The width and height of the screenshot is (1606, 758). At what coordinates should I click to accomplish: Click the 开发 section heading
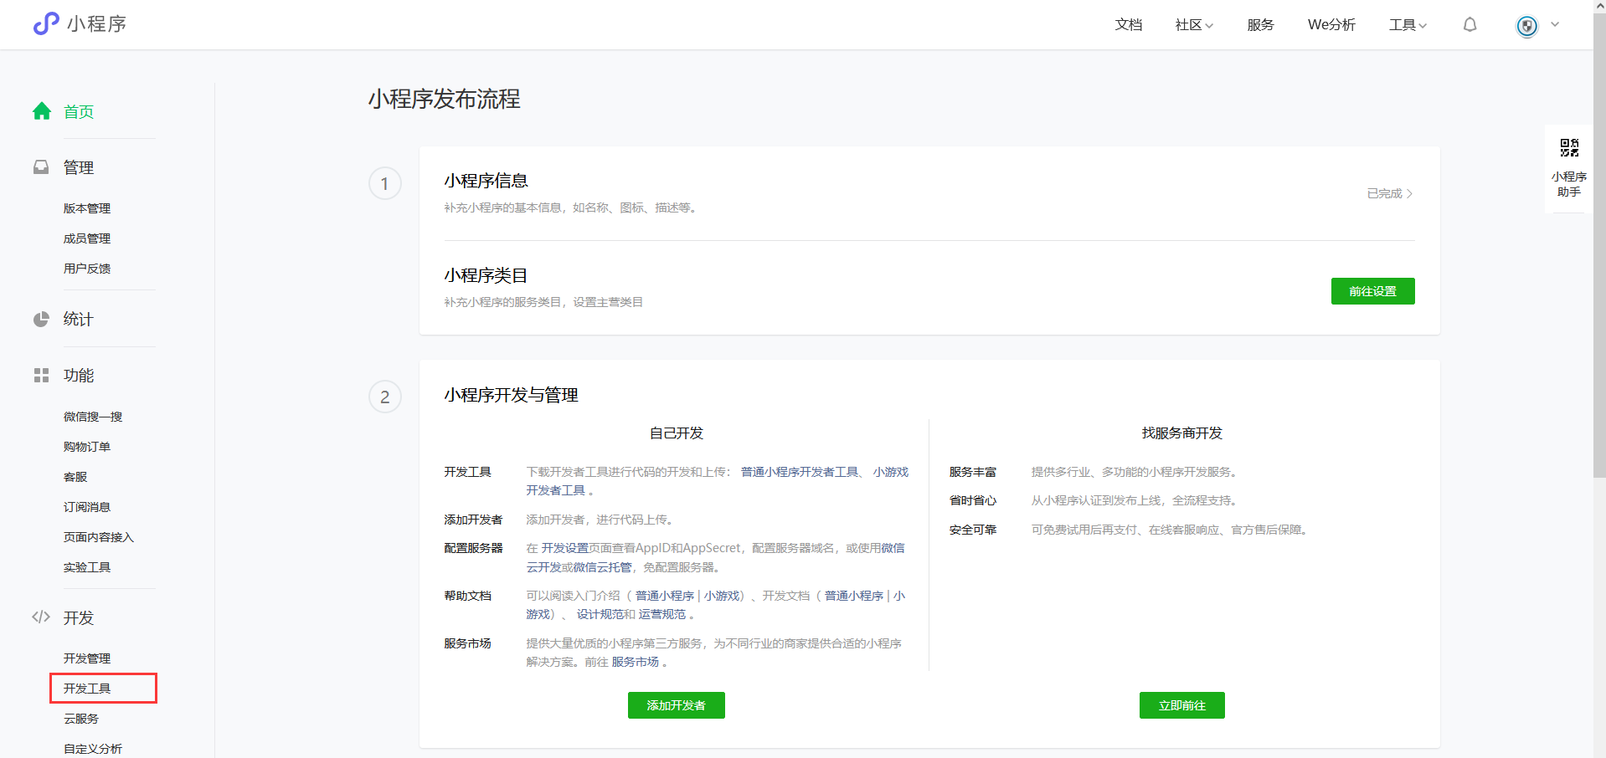79,617
